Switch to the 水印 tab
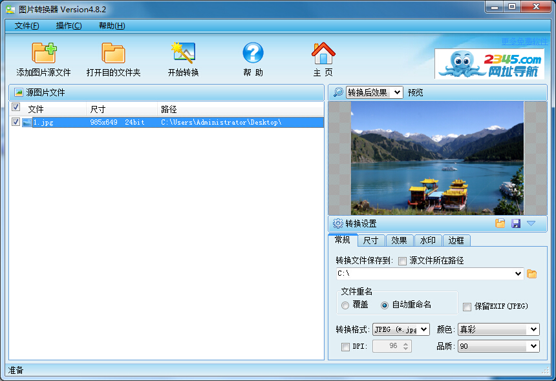This screenshot has height=381, width=556. (x=427, y=240)
